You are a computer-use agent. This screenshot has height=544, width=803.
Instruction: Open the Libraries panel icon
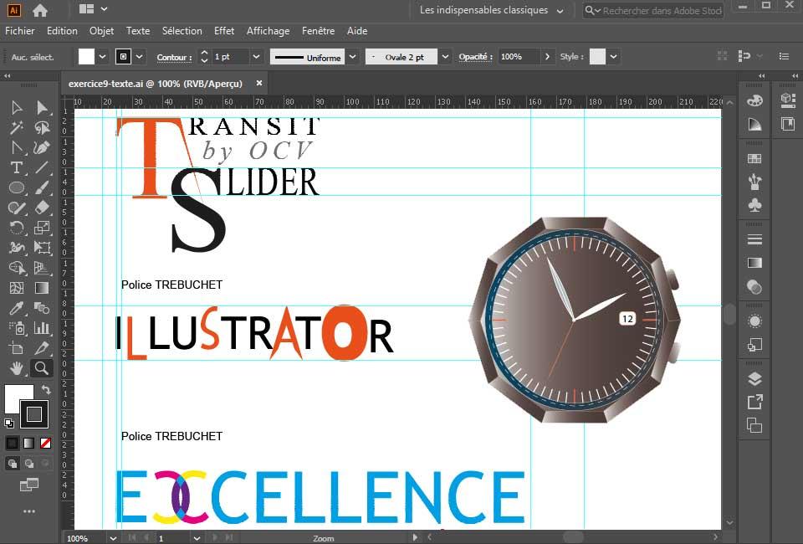(x=788, y=124)
